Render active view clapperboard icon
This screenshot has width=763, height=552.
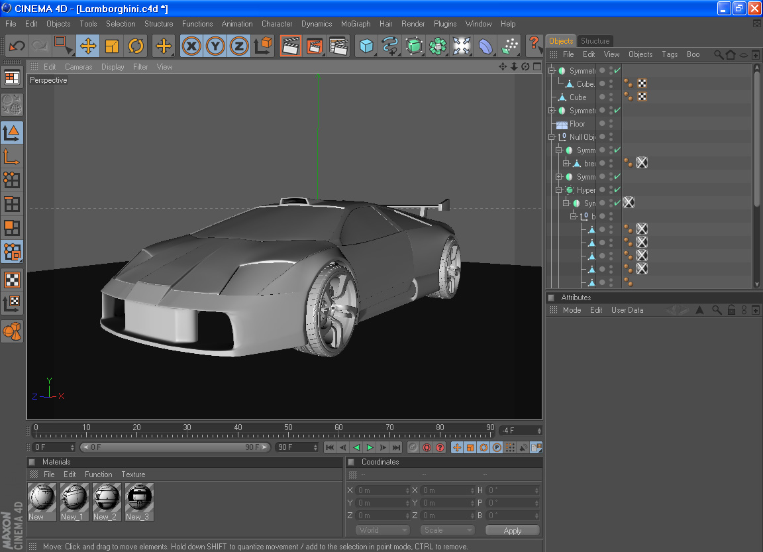pos(291,46)
